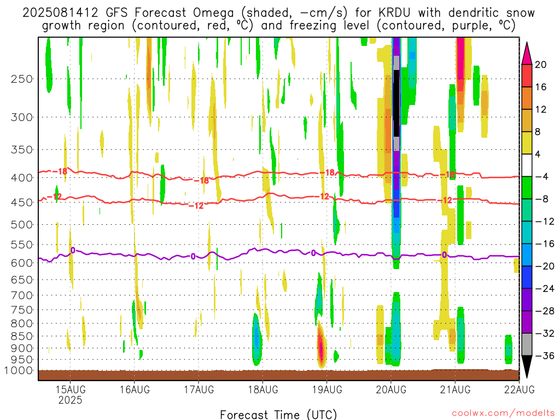Click the 22AUG time axis label
The image size is (560, 420).
tap(520, 389)
